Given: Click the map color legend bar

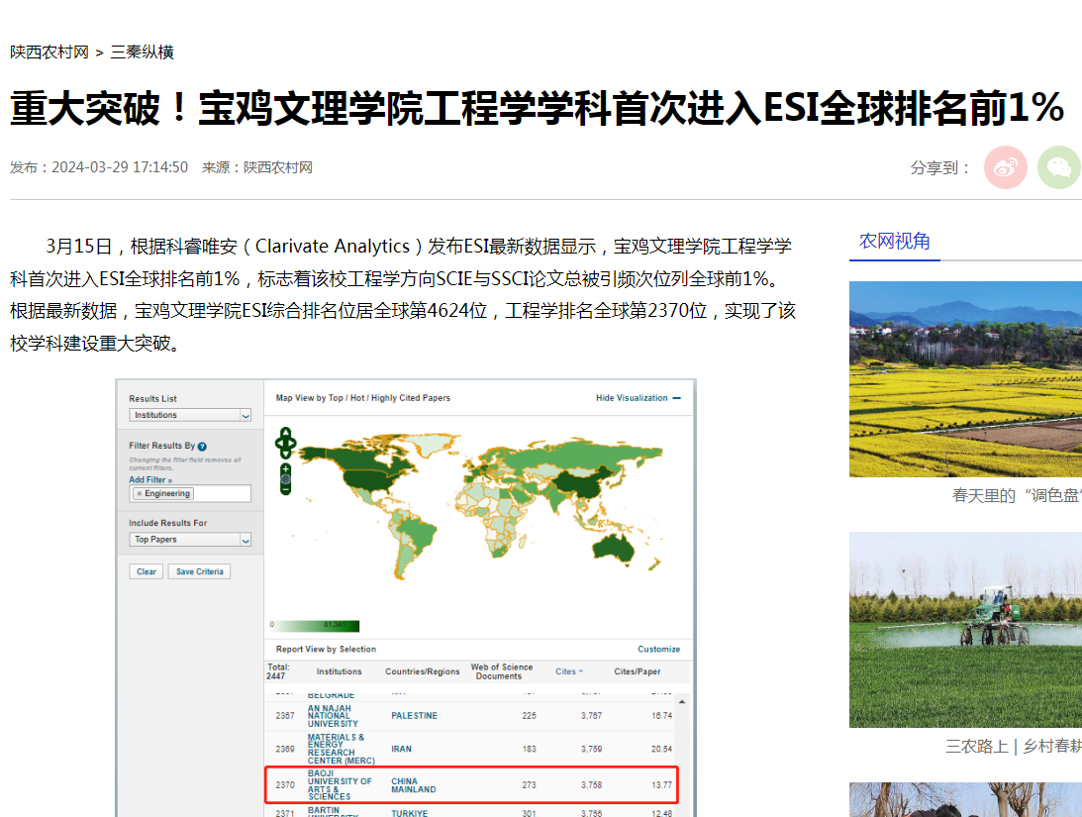Looking at the screenshot, I should (318, 625).
